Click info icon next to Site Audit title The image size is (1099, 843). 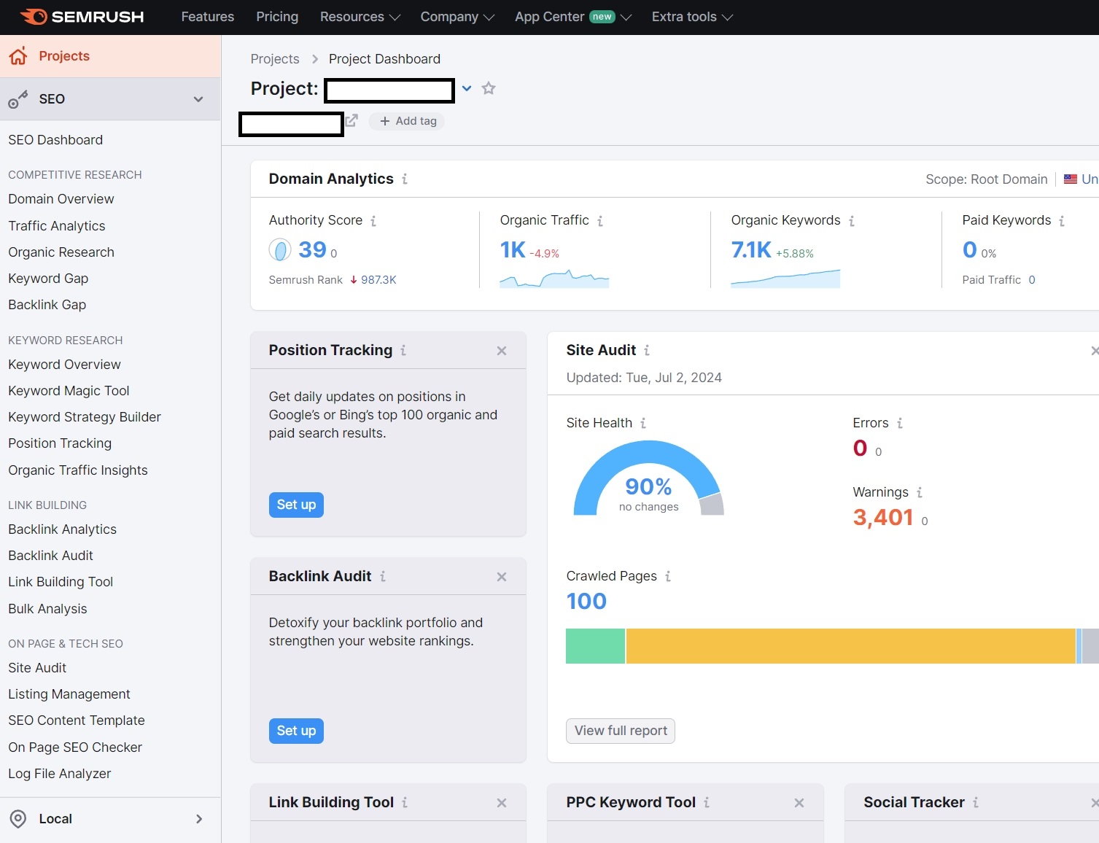pyautogui.click(x=647, y=351)
